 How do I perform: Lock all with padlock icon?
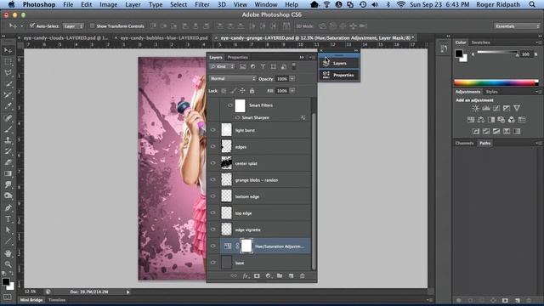[x=252, y=91]
